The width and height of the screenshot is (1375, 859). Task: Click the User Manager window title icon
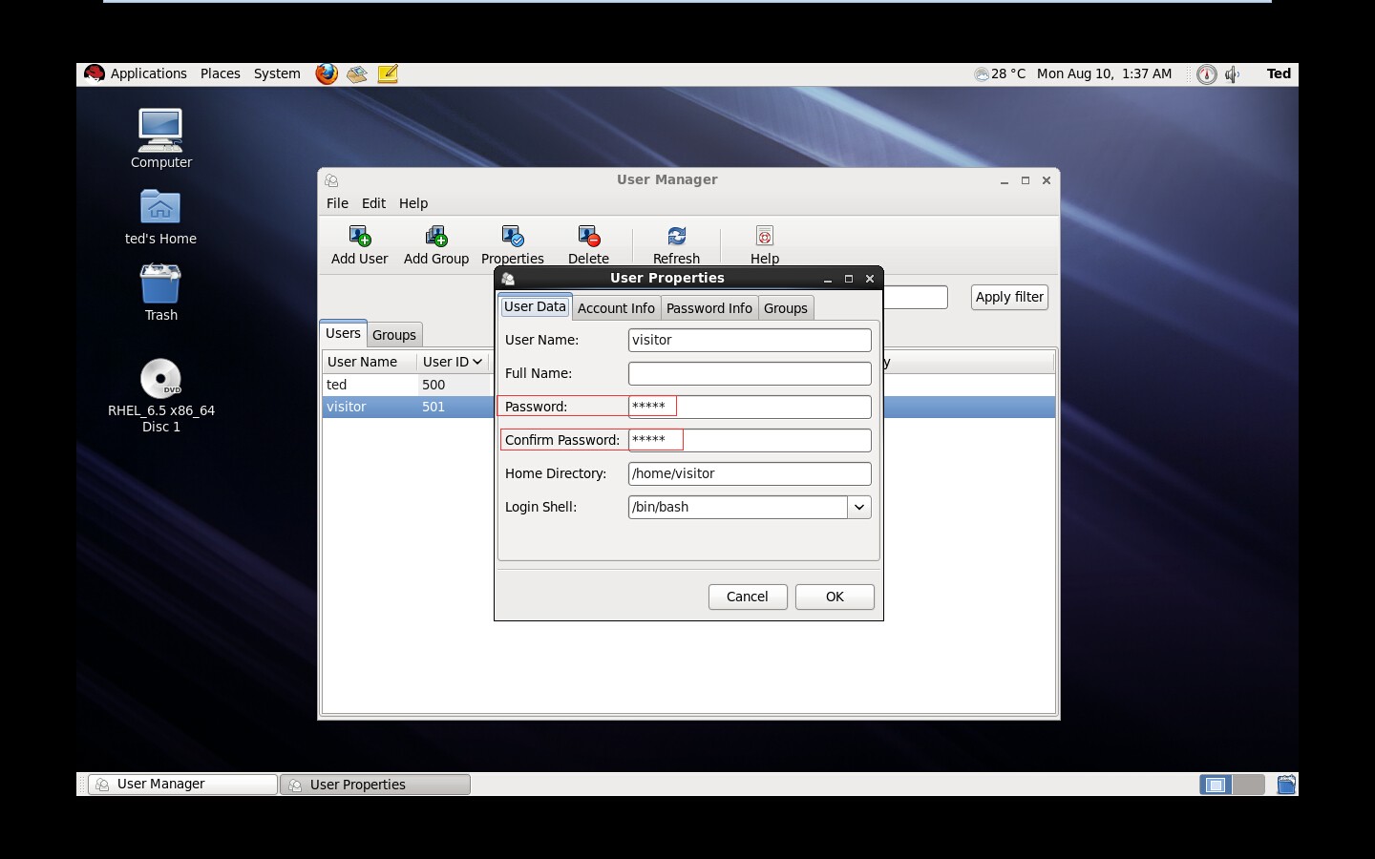(x=331, y=180)
